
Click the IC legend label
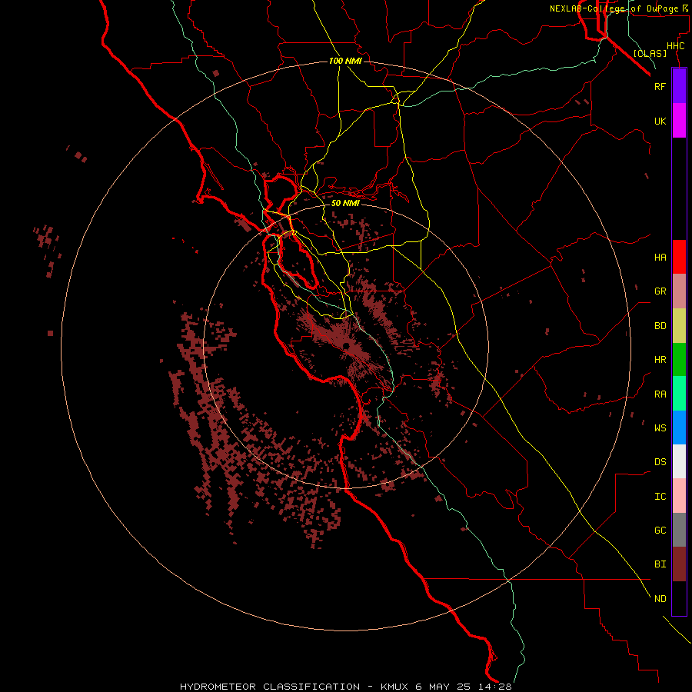660,497
